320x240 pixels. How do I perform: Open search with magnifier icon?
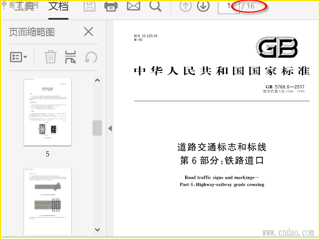tap(155, 6)
